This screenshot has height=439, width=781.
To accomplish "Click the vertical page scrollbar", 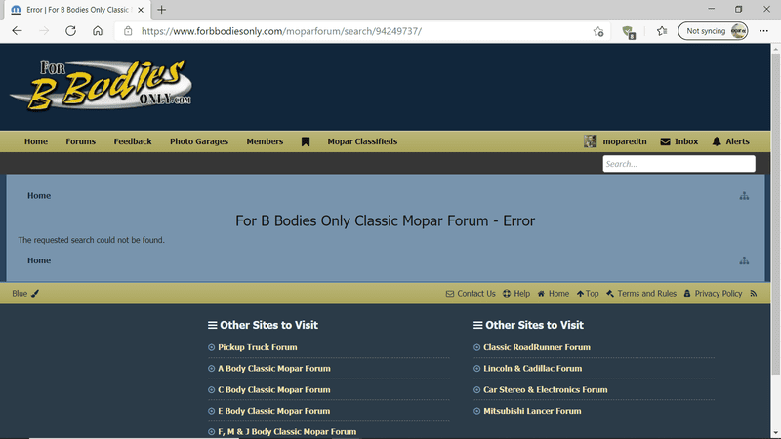I will click(x=775, y=214).
